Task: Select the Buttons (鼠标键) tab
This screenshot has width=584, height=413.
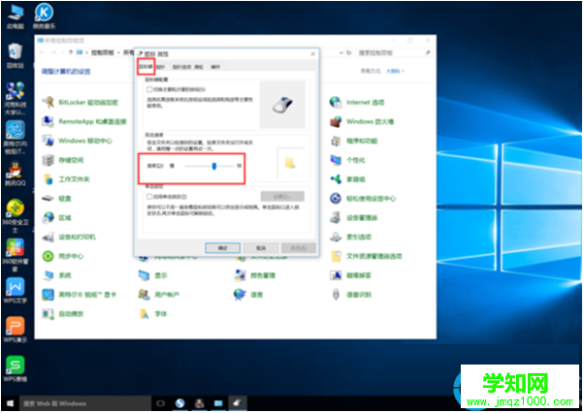Action: 146,67
